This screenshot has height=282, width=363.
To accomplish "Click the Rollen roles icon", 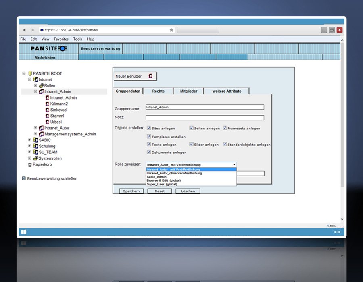I will 41,85.
